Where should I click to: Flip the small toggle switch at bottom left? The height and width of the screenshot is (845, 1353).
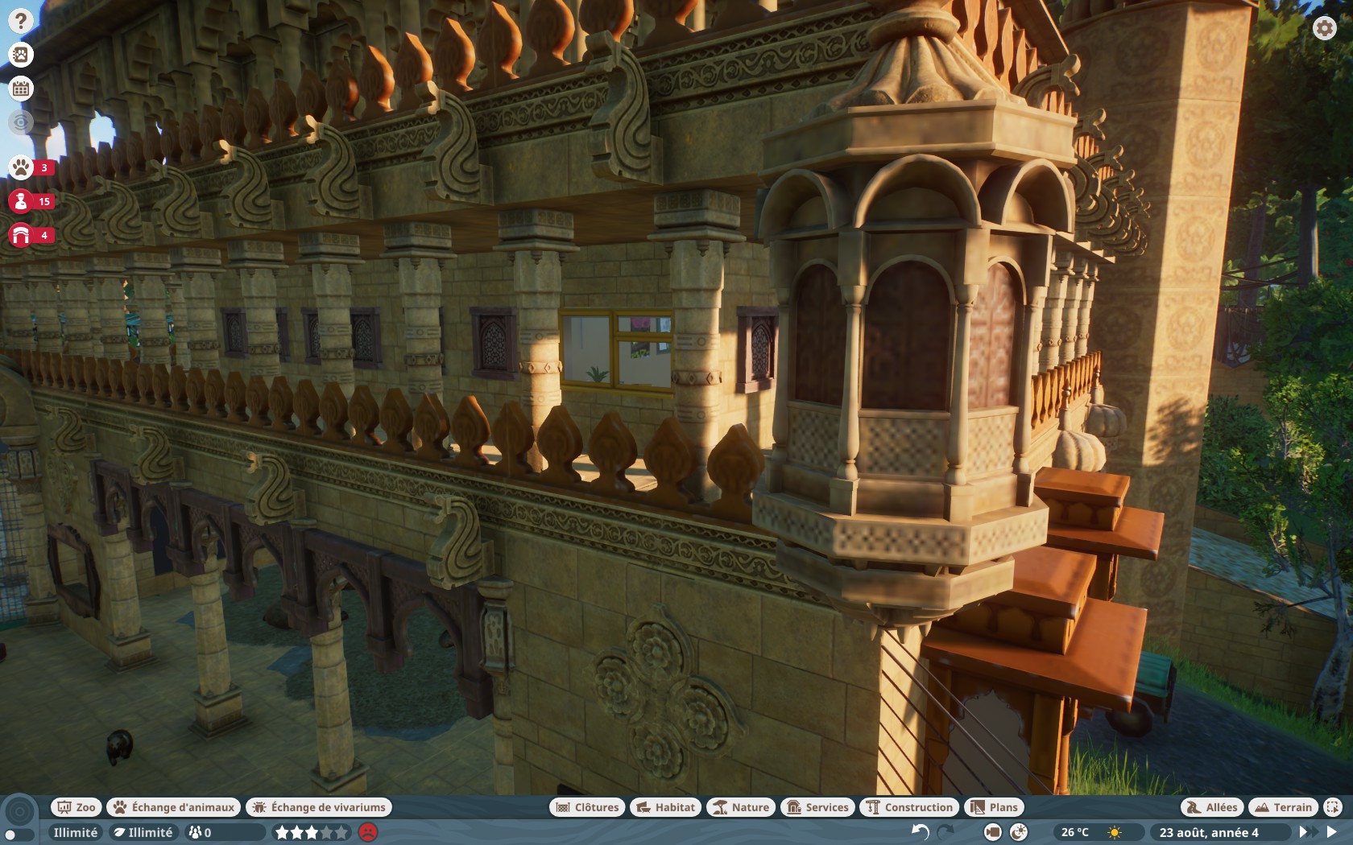click(x=19, y=835)
